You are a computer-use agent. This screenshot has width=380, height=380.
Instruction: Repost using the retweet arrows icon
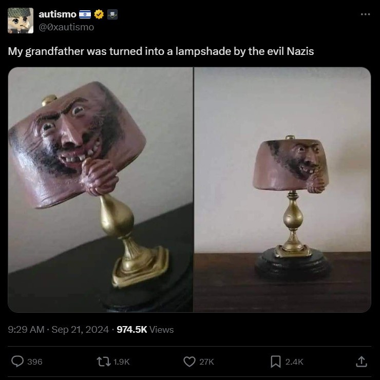tap(104, 362)
